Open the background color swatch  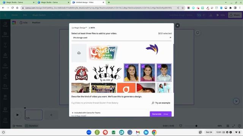[x=14, y=23]
